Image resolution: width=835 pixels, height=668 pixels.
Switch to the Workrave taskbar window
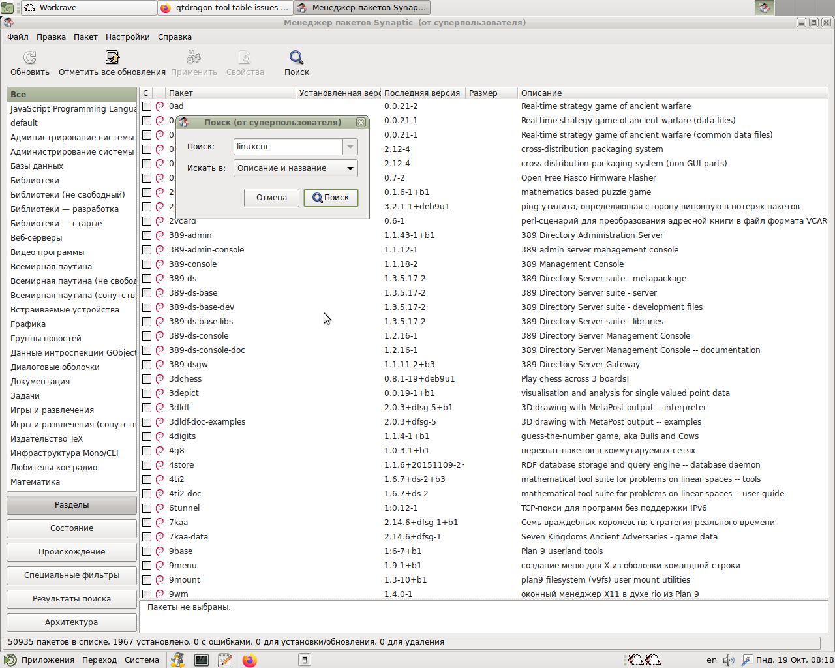(88, 8)
